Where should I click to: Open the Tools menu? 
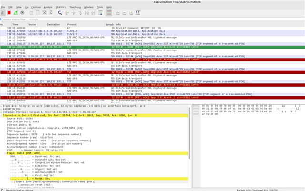coord(100,7)
